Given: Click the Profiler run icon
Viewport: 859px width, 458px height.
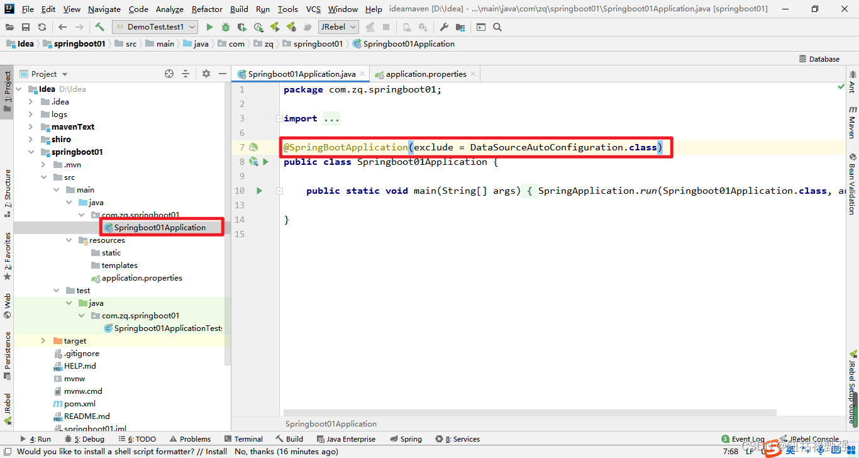Looking at the screenshot, I should [258, 27].
